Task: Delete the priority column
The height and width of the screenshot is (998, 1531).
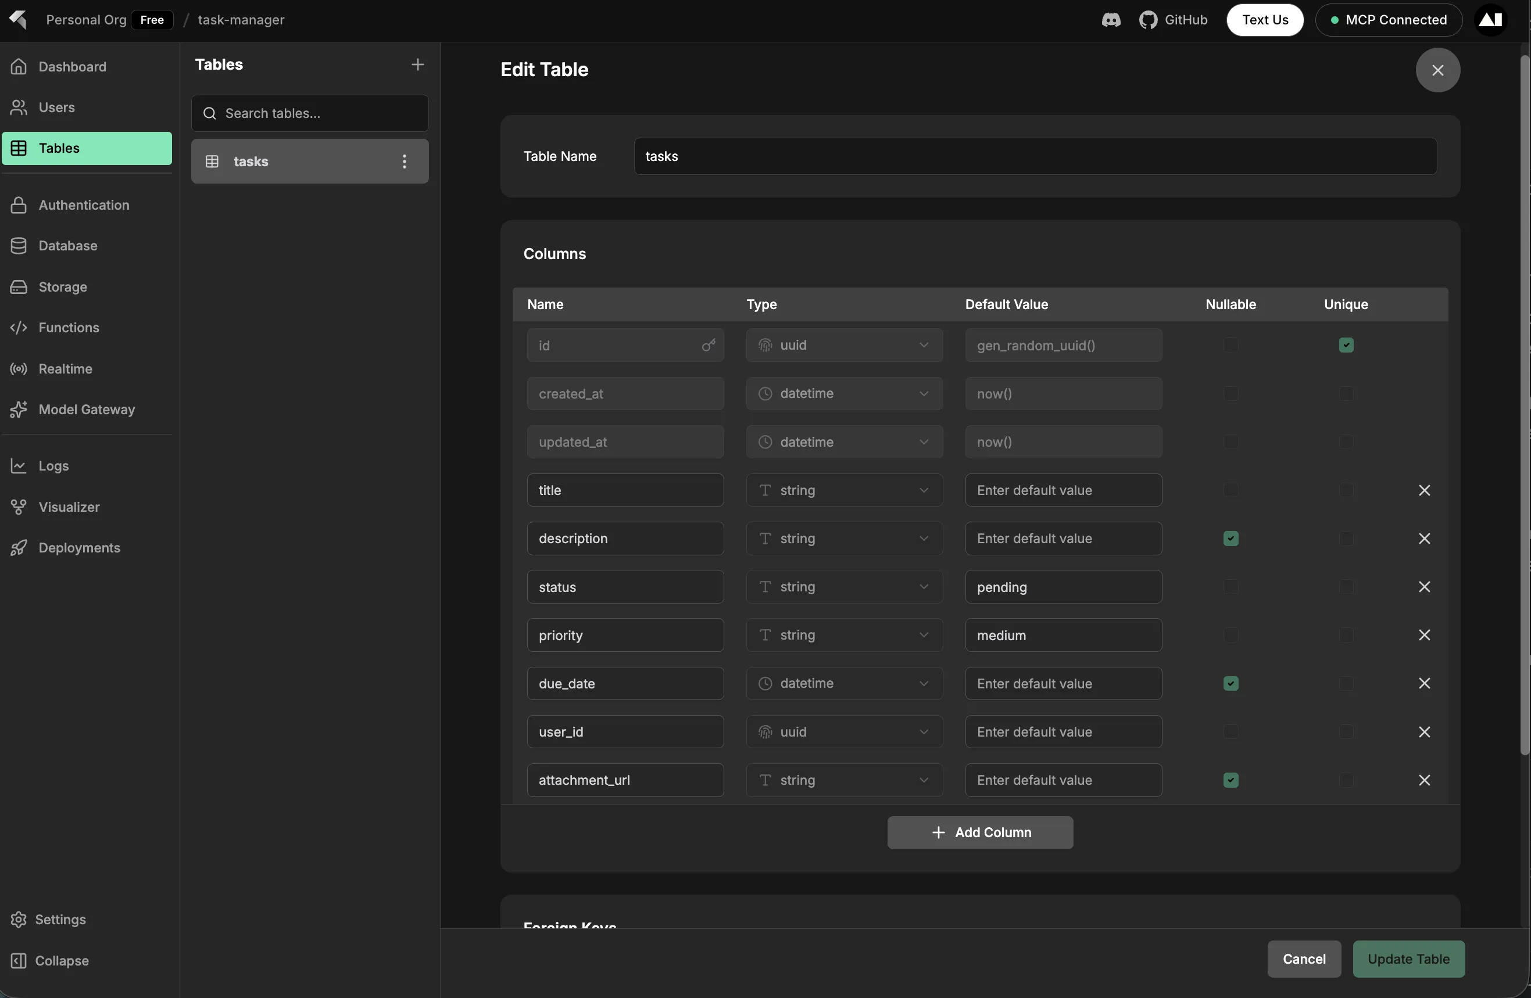Action: coord(1424,635)
